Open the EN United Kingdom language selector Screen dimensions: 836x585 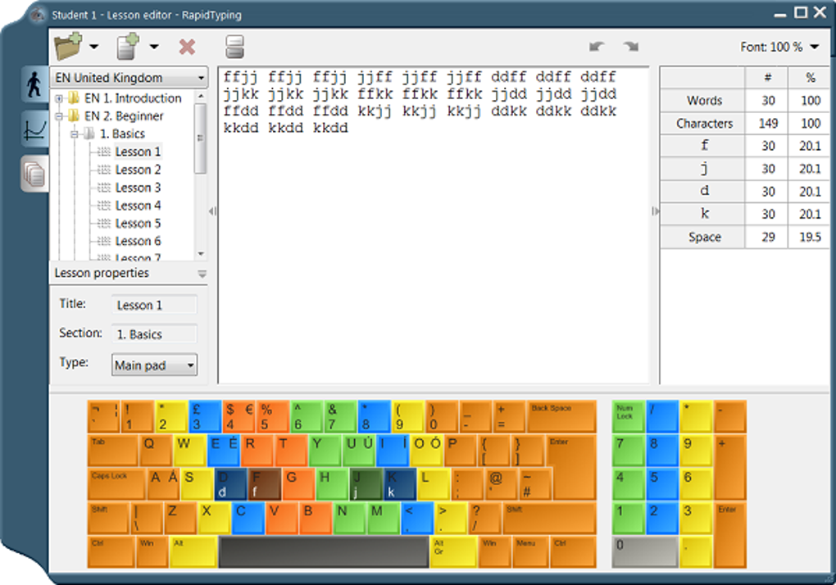(x=128, y=76)
